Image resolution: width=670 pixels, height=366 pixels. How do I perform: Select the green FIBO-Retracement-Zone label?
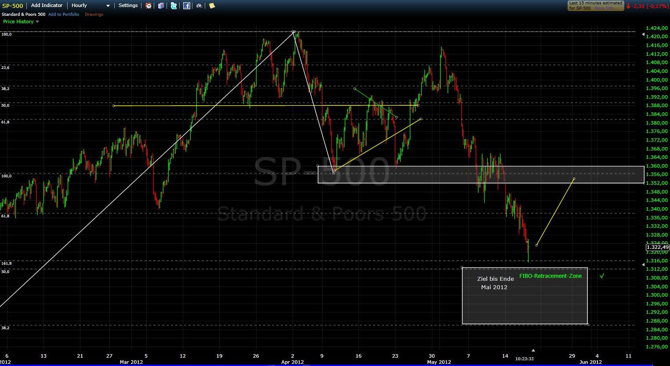click(x=550, y=276)
